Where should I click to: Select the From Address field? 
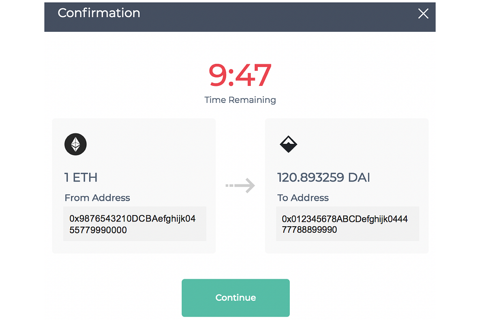click(135, 224)
